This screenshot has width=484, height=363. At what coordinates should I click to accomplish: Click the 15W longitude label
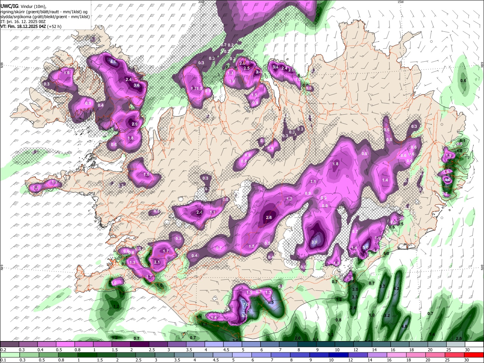(x=401, y=2)
